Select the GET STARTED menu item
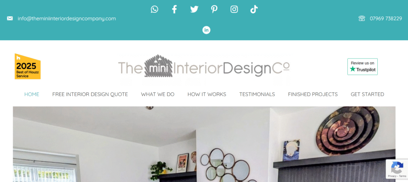 pos(367,94)
